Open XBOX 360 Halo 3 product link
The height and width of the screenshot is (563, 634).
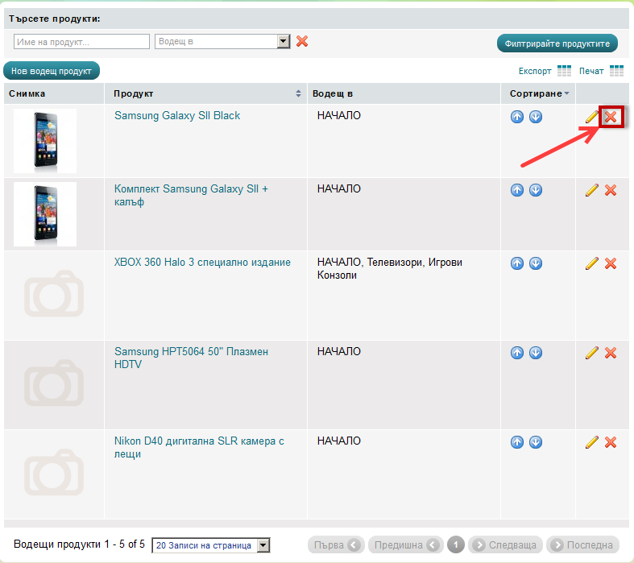(x=202, y=263)
